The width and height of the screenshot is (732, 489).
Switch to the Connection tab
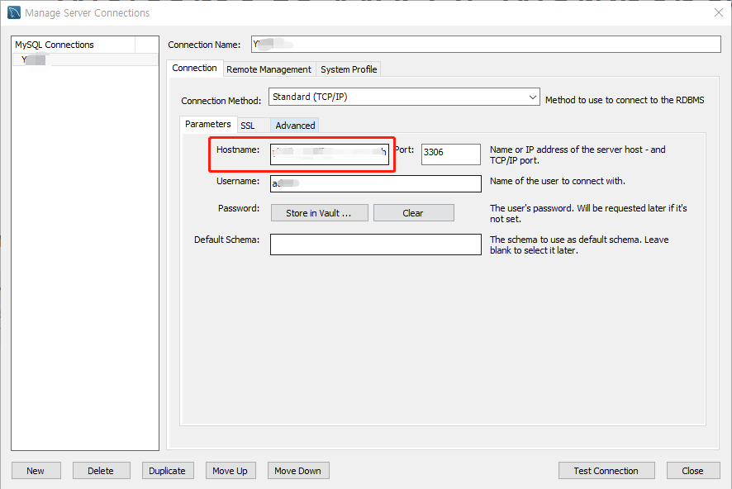[195, 68]
